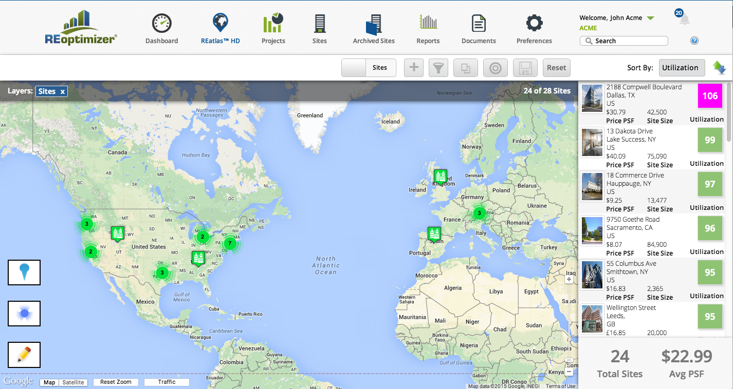Screen dimensions: 733x389
Task: Click the floppy disk save icon
Action: pos(525,68)
